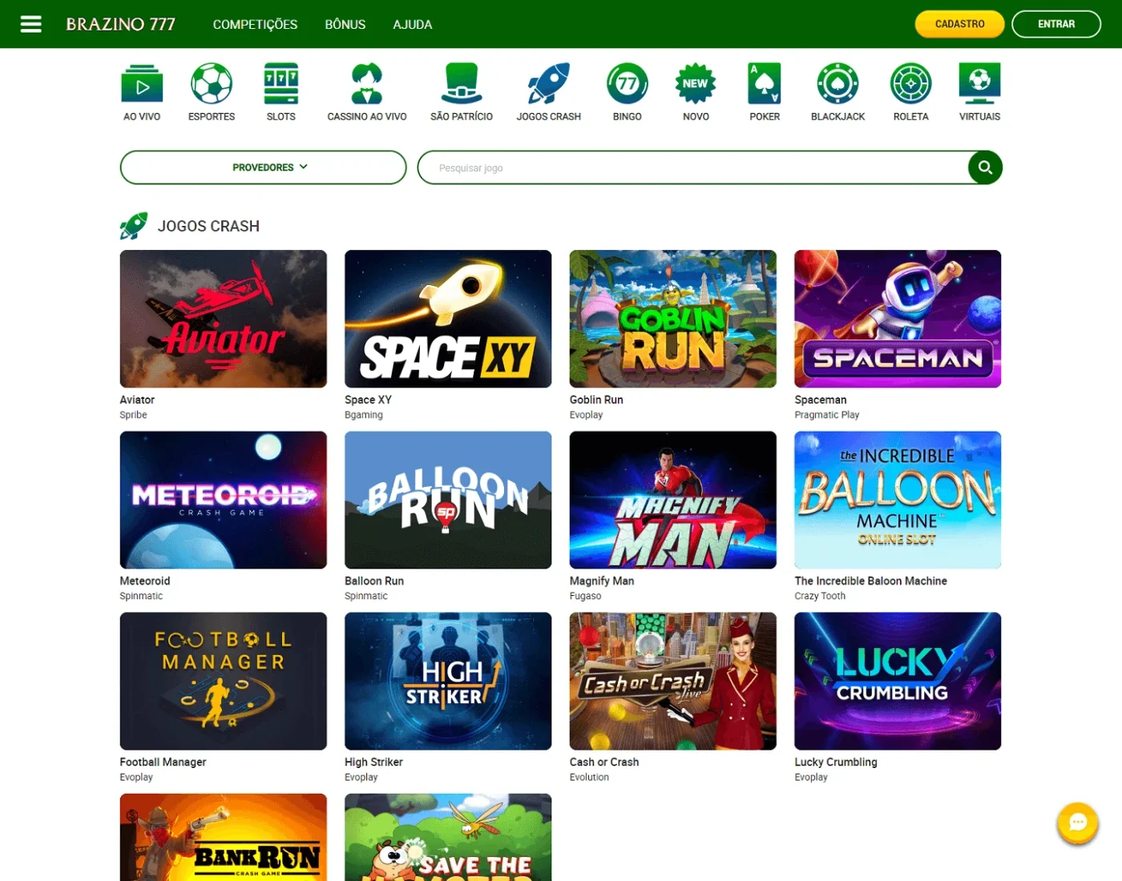Open the Lucky Crumbling game thumbnail
This screenshot has height=881, width=1122.
[x=898, y=681]
